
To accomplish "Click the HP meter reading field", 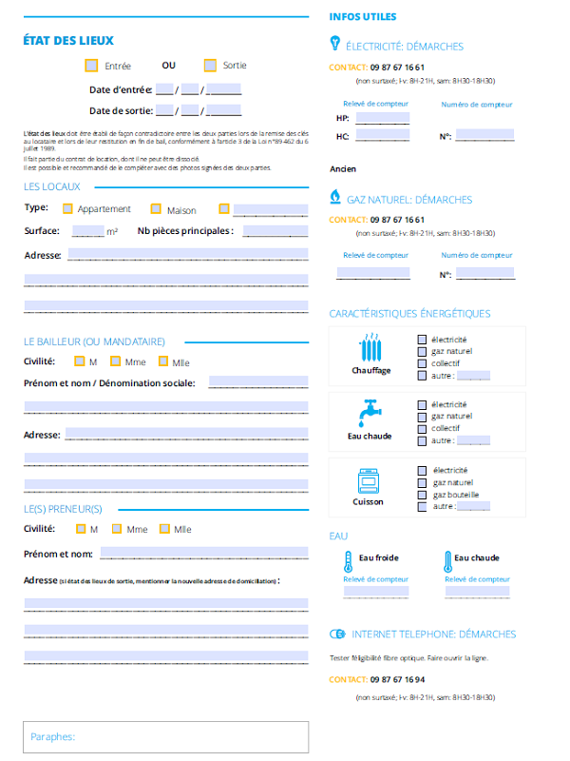I will tap(383, 117).
